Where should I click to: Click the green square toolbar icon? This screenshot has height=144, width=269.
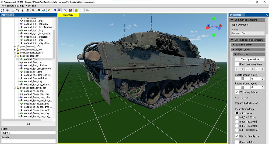[76, 10]
